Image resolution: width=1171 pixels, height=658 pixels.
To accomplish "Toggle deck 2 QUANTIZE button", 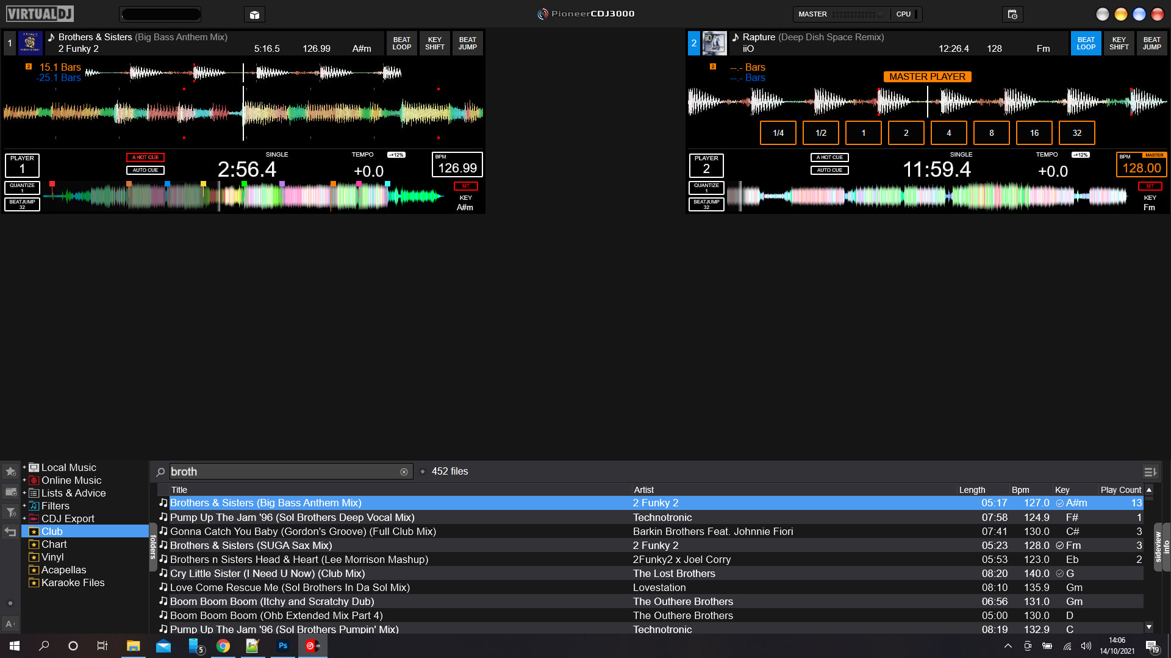I will [706, 188].
